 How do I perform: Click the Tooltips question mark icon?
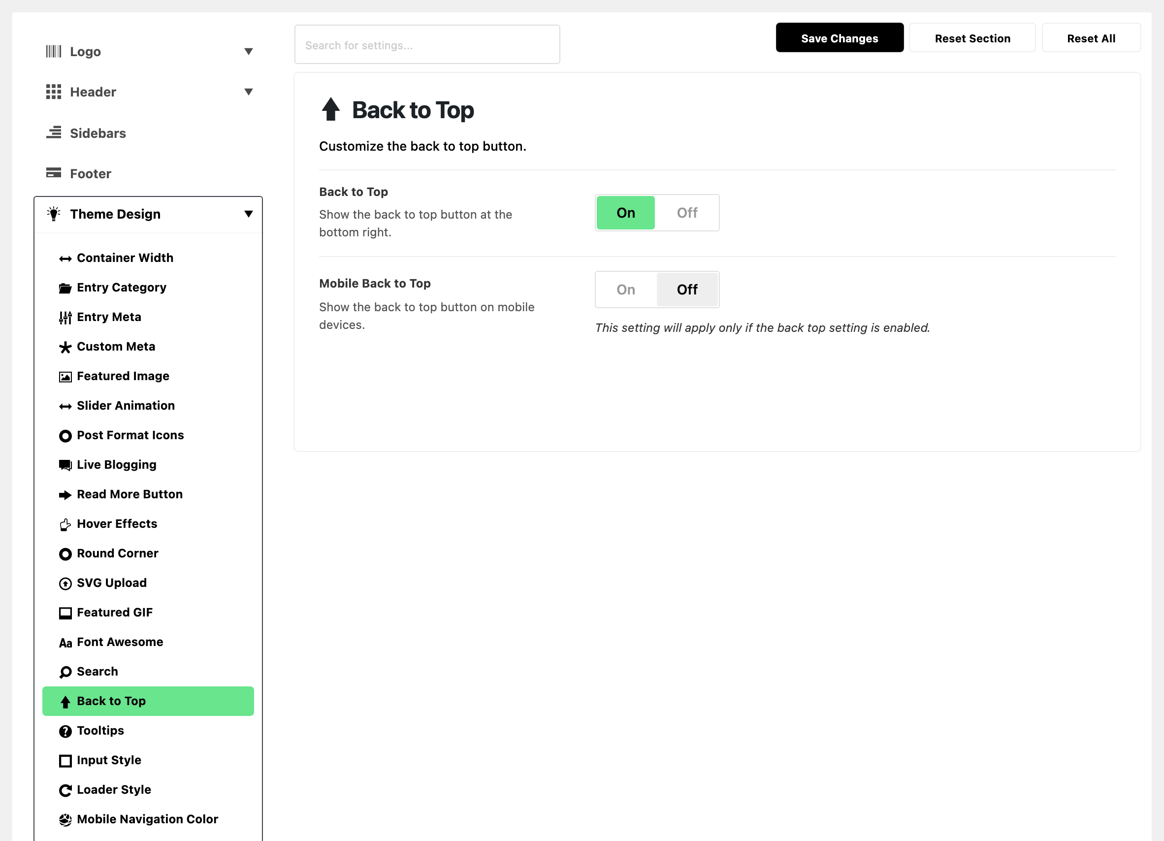(65, 731)
